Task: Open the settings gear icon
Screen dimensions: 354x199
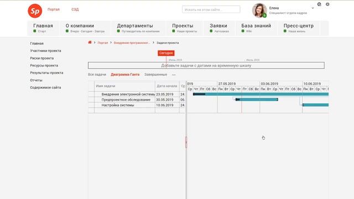Action: click(x=327, y=4)
